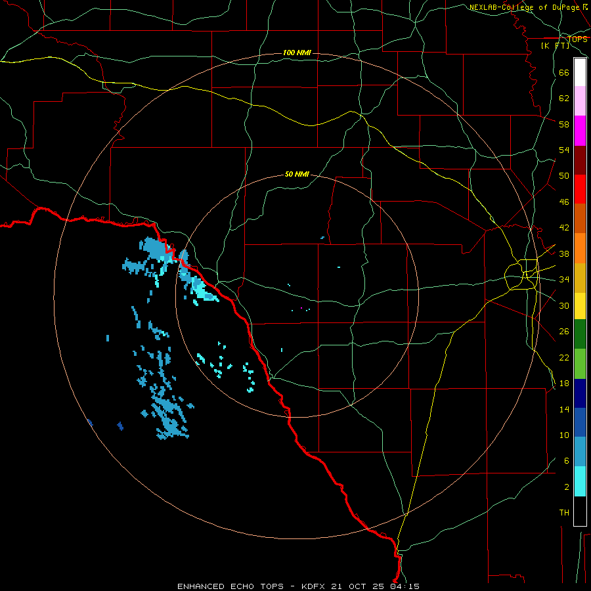
Task: Click the 30 scale label
Action: 564,305
